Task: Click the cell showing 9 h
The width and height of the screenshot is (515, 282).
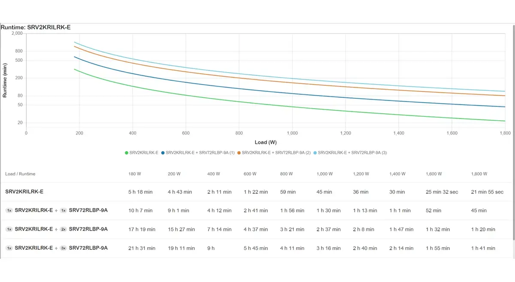Action: click(211, 249)
